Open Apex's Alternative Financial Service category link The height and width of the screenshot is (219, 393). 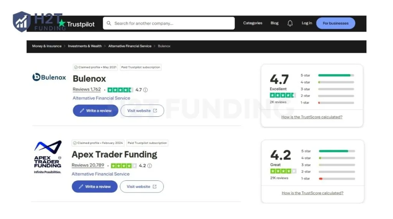point(101,174)
